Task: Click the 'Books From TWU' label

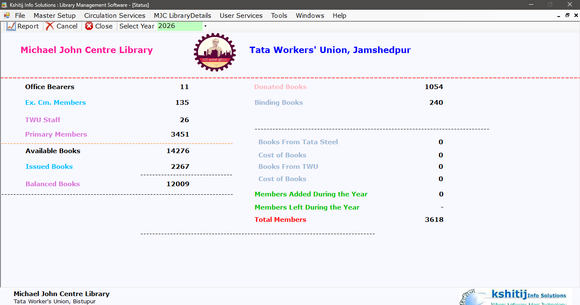Action: tap(289, 167)
